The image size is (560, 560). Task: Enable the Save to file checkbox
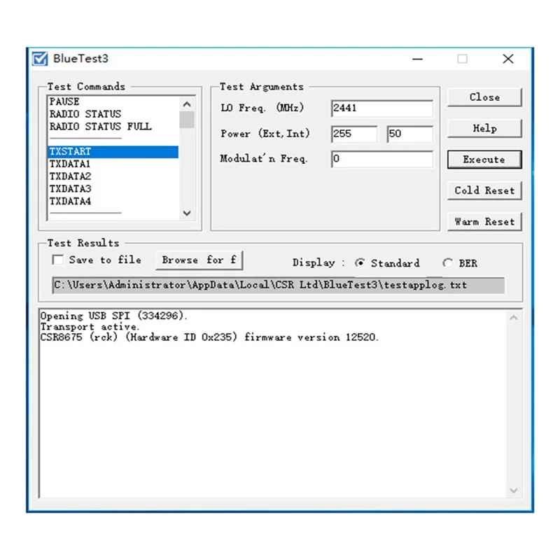(x=58, y=260)
